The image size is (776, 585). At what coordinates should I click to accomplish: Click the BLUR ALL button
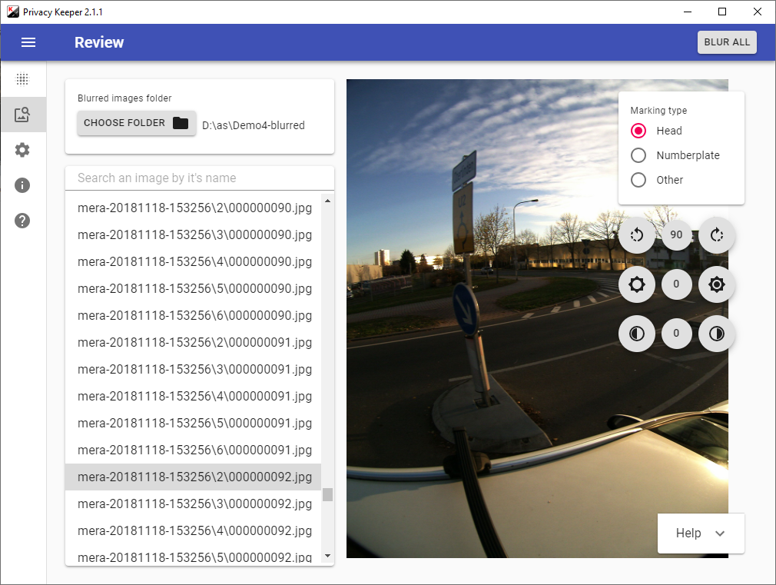[727, 42]
